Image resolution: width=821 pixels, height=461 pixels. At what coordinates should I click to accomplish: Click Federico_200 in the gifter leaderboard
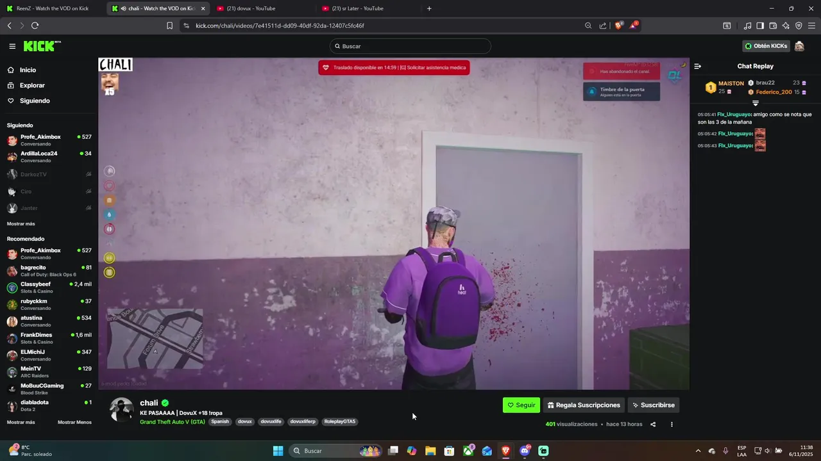[x=774, y=92]
